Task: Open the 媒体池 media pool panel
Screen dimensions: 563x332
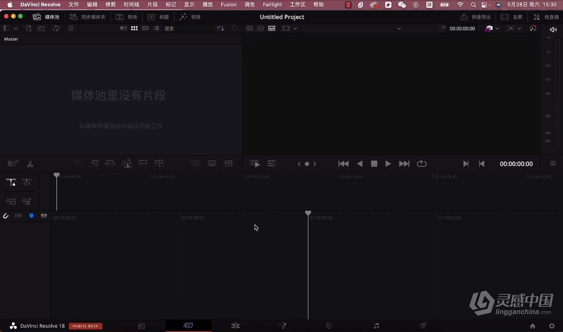Action: 46,17
